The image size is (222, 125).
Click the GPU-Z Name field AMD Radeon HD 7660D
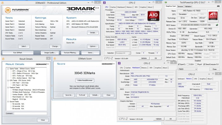pyautogui.click(x=191, y=10)
